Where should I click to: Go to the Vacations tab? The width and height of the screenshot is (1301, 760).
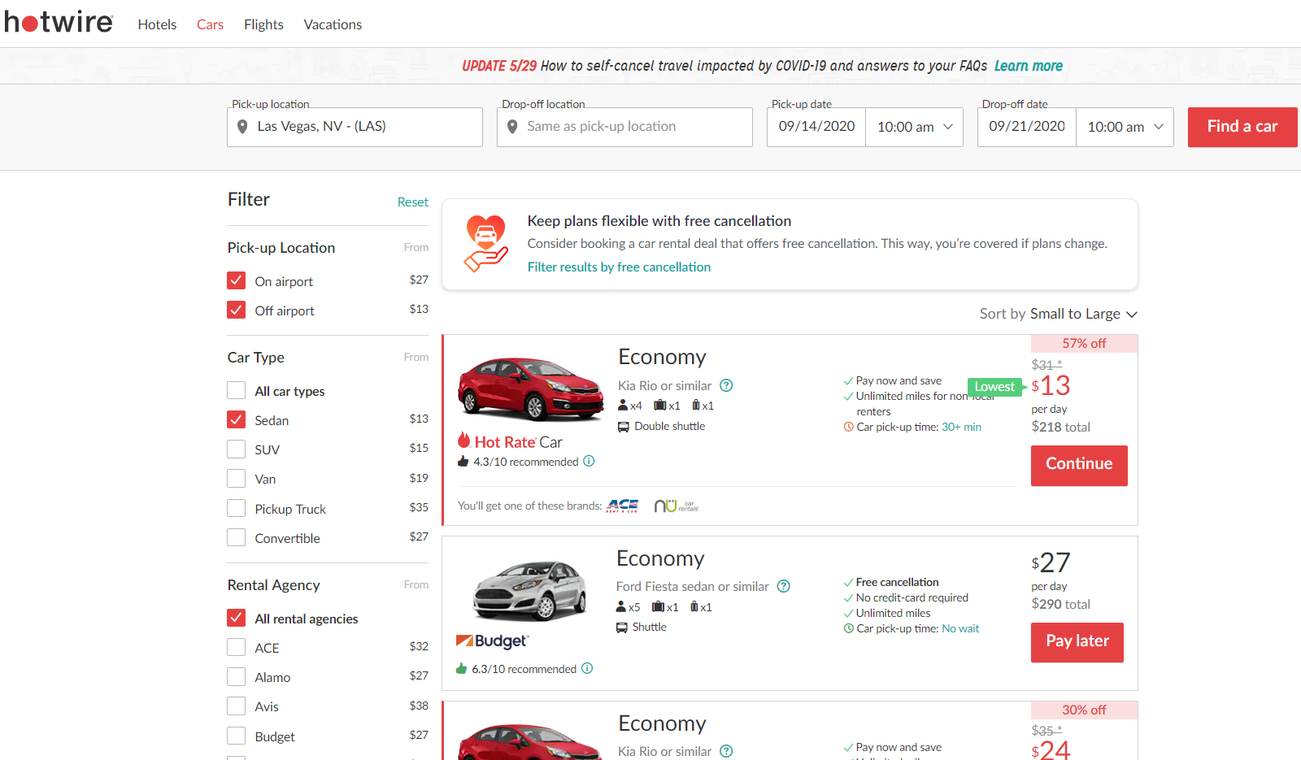coord(333,24)
